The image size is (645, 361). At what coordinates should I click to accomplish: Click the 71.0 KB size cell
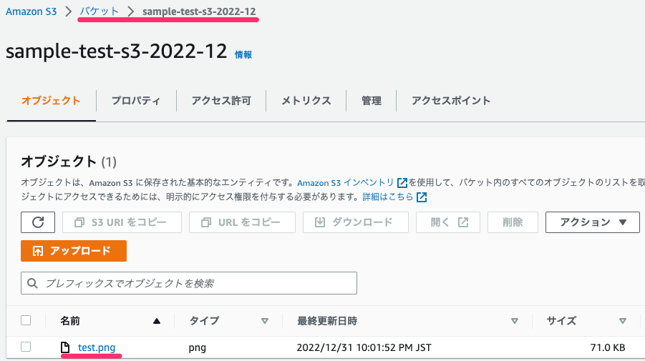point(608,347)
